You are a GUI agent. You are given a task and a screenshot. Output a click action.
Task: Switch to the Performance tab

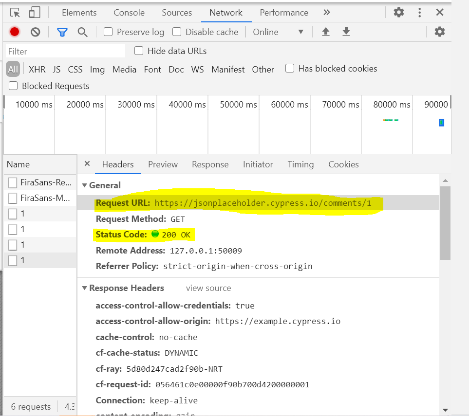[x=284, y=13]
